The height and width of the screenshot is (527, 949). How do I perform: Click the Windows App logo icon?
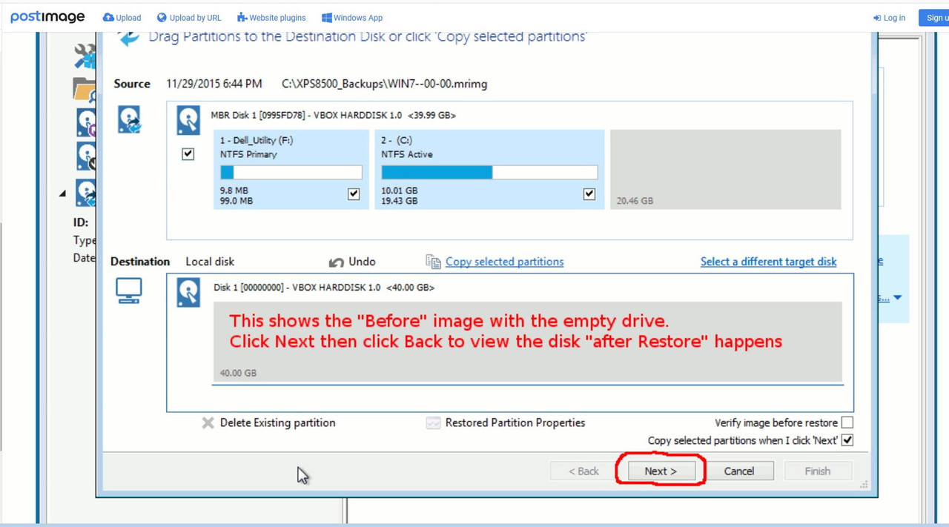coord(327,17)
